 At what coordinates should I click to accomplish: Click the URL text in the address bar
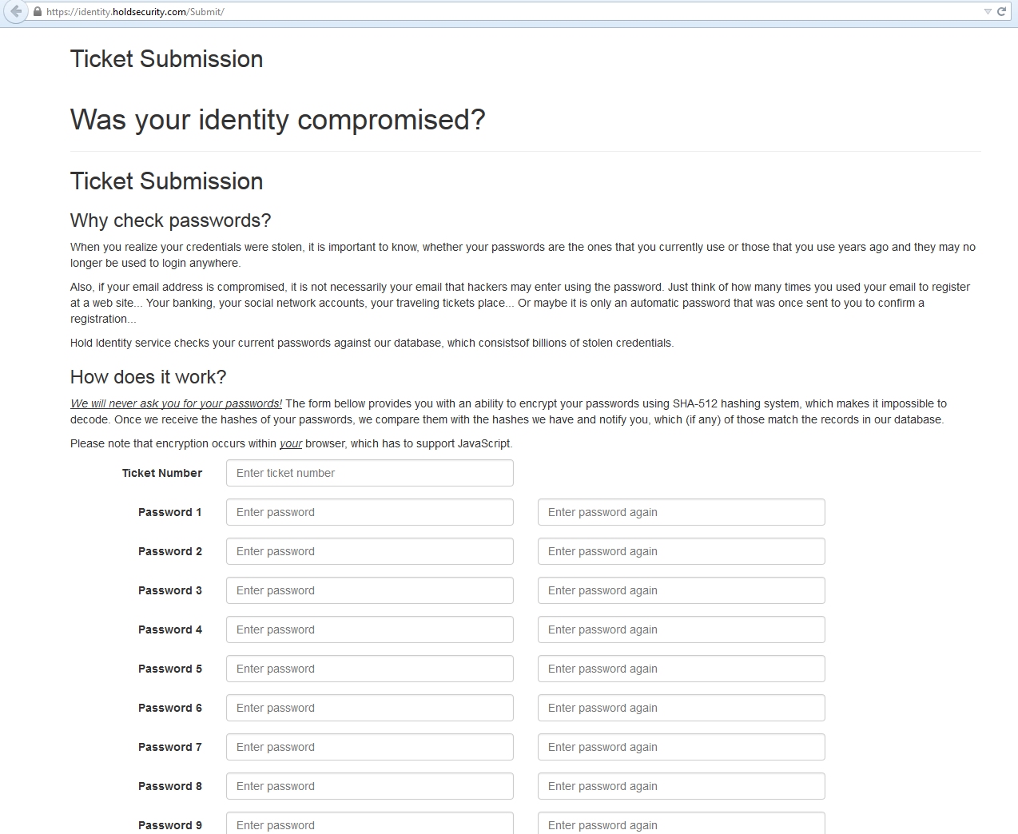[x=135, y=12]
